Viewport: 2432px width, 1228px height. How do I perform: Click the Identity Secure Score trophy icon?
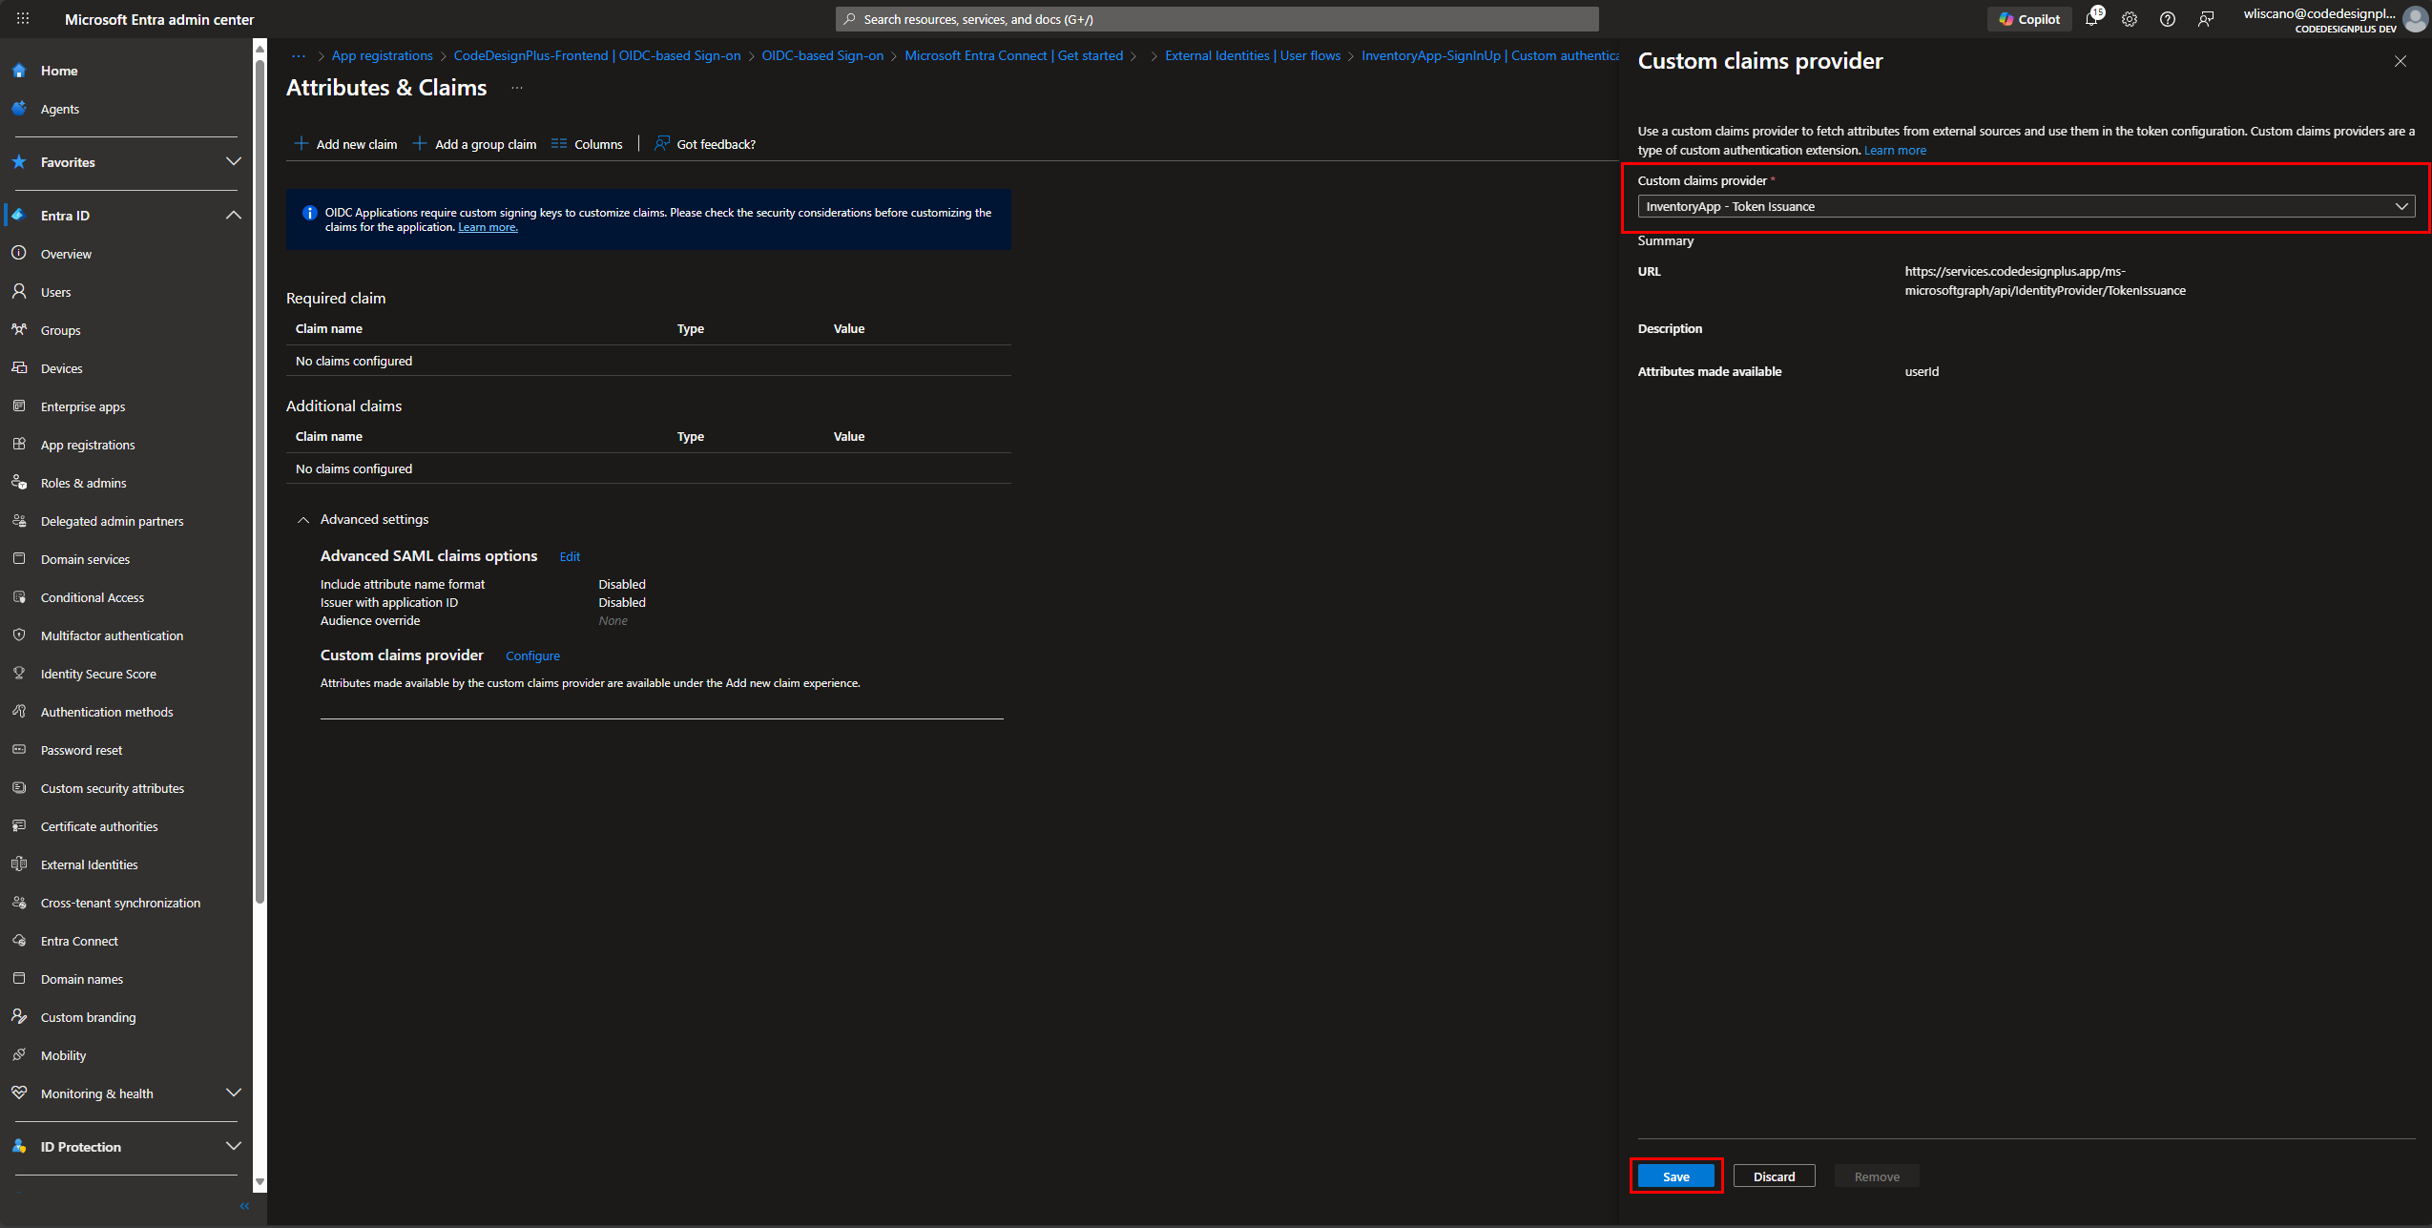tap(19, 674)
